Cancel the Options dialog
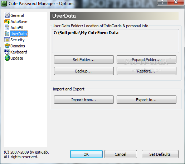 tap(121, 154)
